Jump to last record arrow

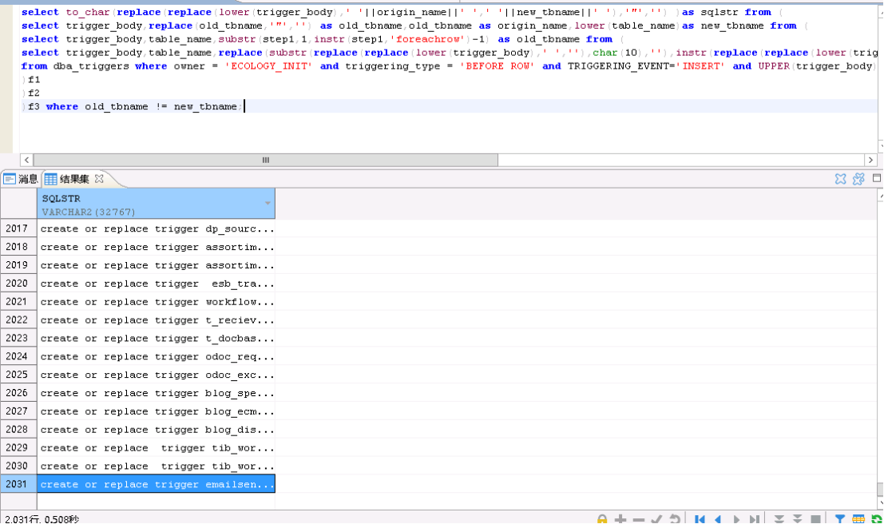[755, 519]
